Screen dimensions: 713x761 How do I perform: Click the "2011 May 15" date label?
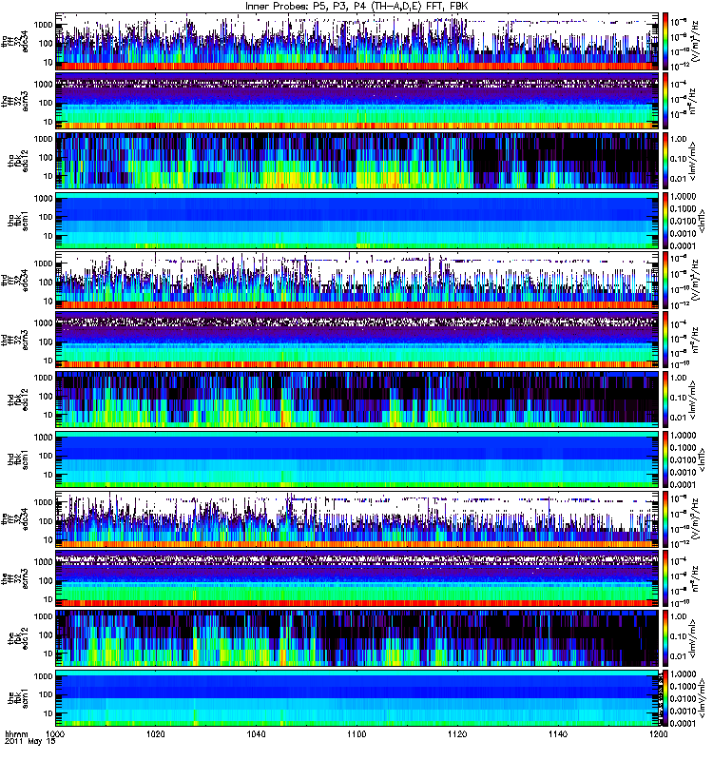[29, 742]
